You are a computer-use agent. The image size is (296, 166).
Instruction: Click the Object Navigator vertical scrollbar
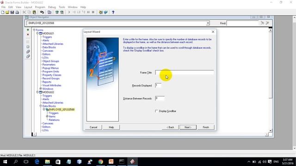[x=270, y=80]
